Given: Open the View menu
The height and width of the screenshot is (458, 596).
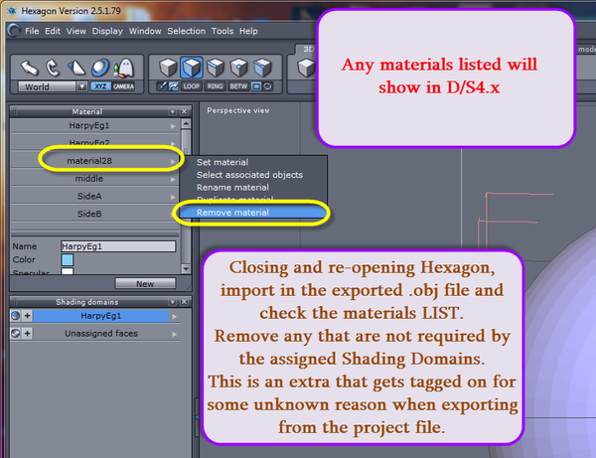Looking at the screenshot, I should pos(76,31).
